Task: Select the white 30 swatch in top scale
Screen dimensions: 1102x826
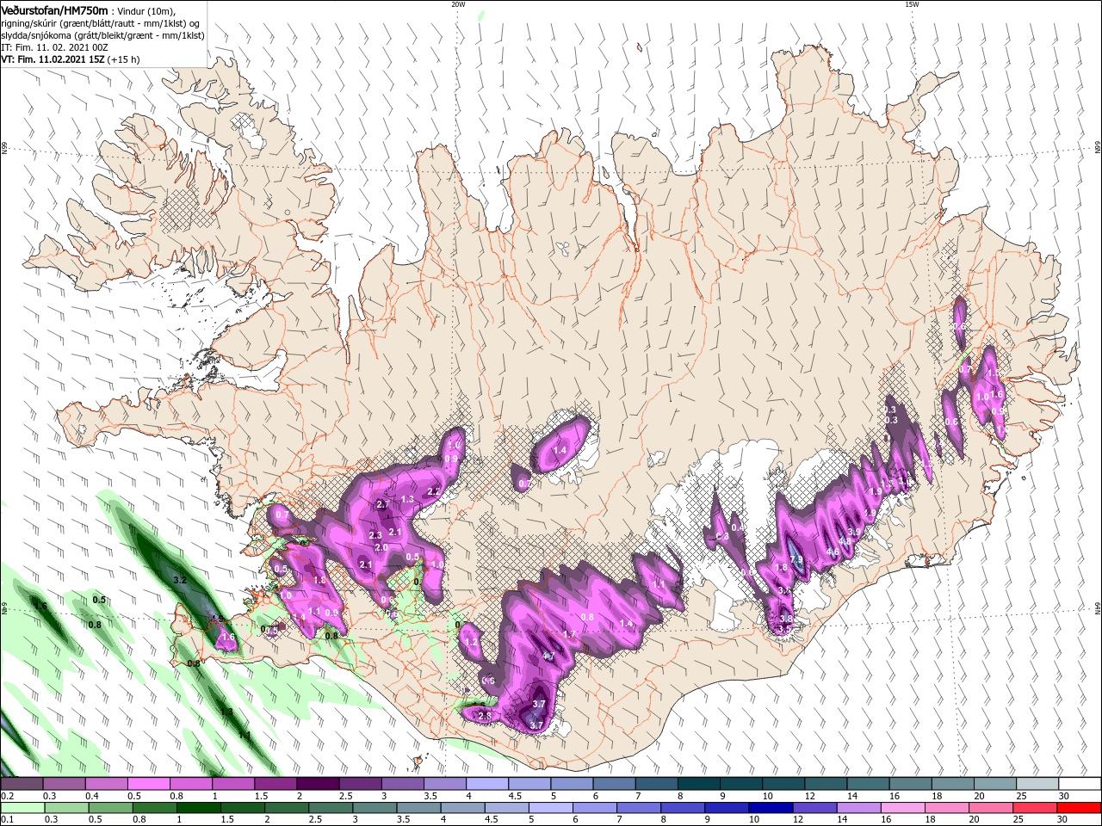Action: point(1080,784)
